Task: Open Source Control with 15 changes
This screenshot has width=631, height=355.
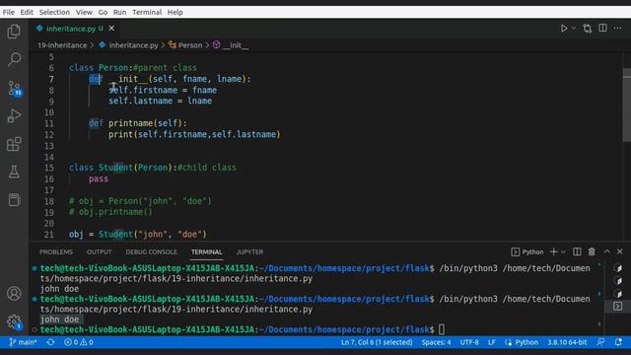Action: pyautogui.click(x=15, y=88)
